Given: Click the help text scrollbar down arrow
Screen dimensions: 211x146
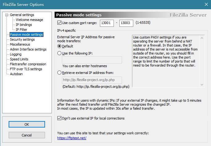Looking at the screenshot, I should 202,85.
